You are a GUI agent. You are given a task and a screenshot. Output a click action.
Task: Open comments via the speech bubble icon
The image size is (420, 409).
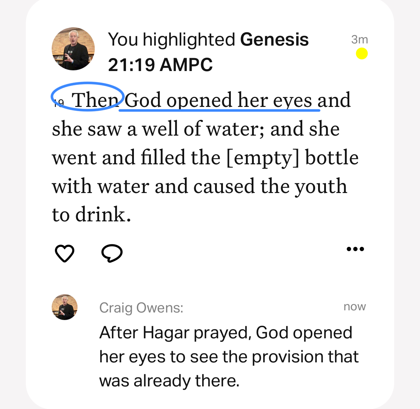[x=112, y=253]
